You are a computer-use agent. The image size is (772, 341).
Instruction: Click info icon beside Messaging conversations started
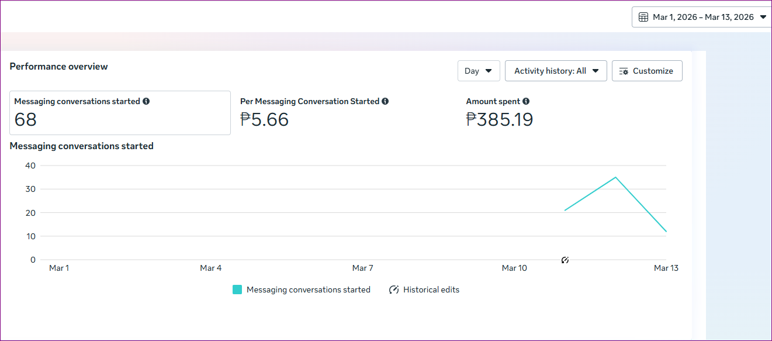146,101
